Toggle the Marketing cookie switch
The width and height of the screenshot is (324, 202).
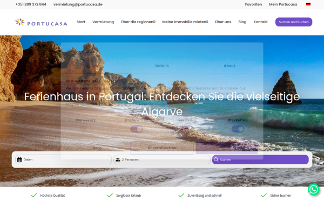(x=238, y=129)
